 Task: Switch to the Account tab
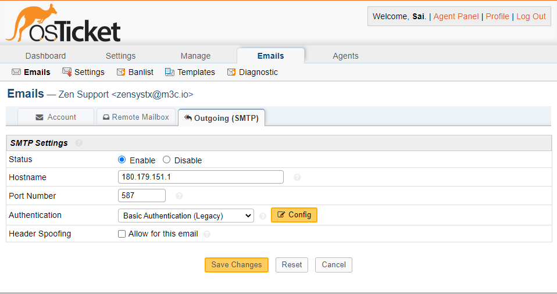pyautogui.click(x=56, y=117)
